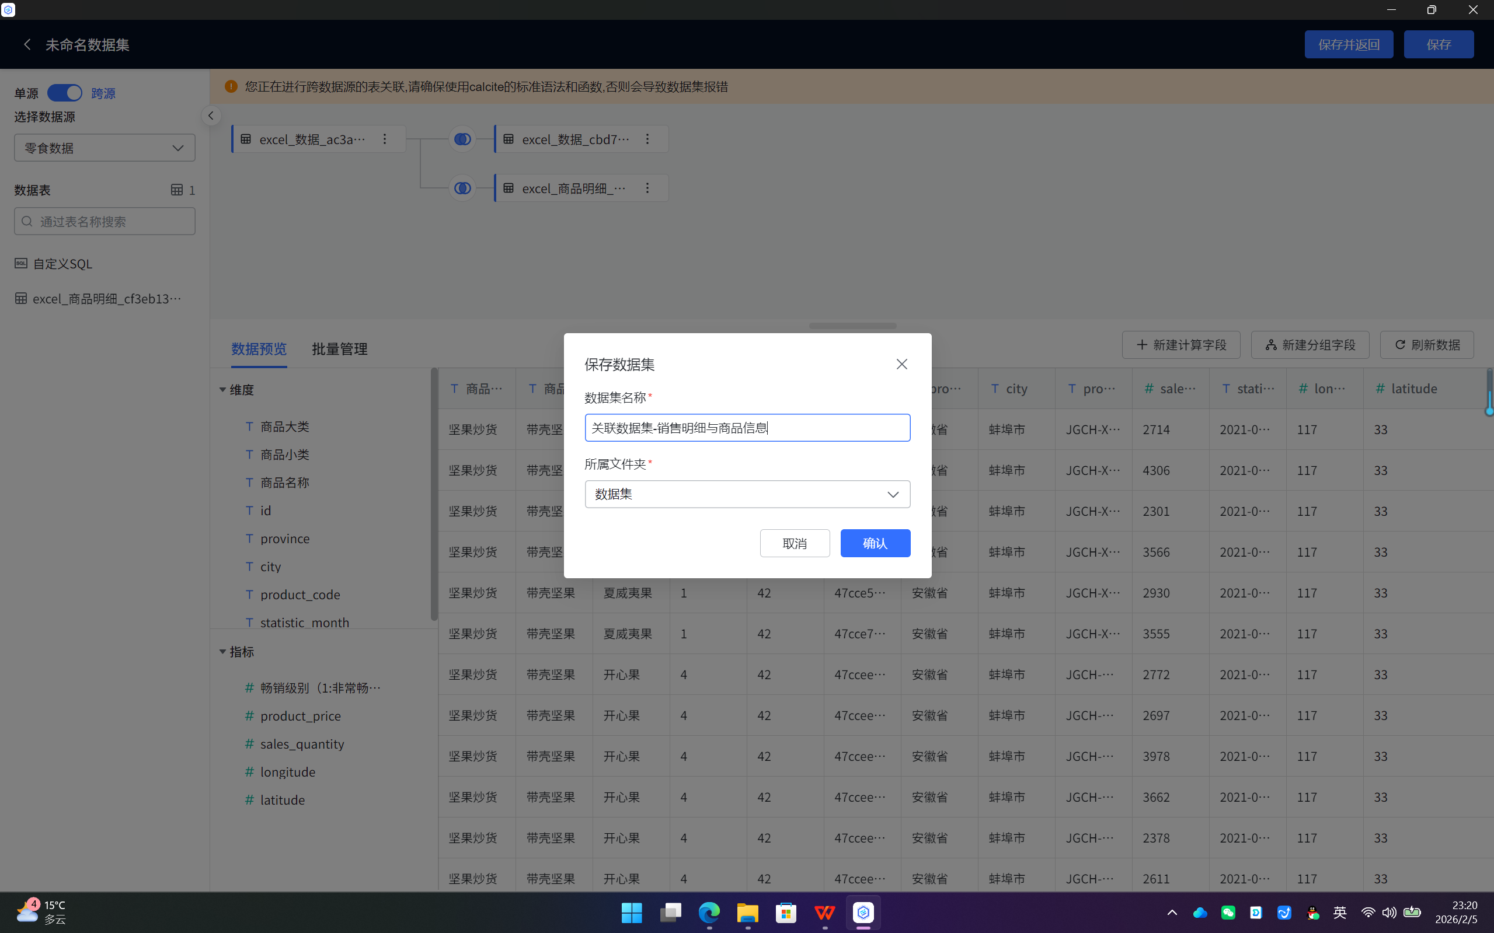Open the 自定义SQL item

click(x=62, y=264)
